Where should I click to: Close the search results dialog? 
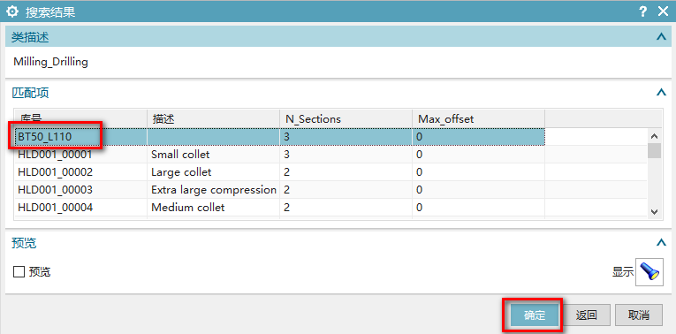[663, 11]
